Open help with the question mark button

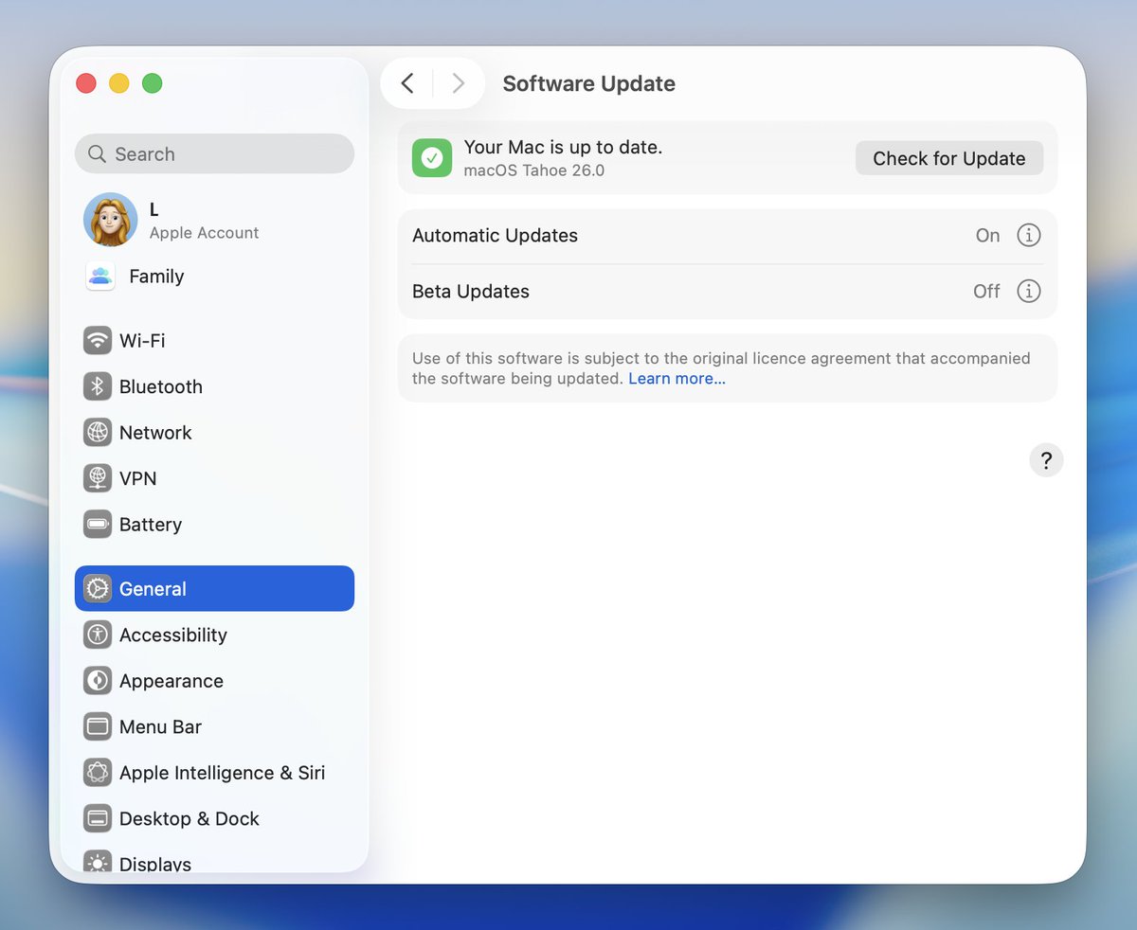coord(1046,460)
